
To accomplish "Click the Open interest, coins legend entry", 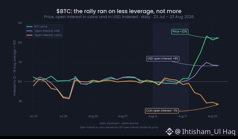I will tap(44, 35).
